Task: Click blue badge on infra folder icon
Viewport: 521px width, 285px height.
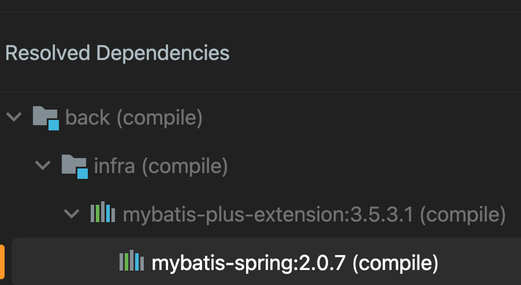Action: [83, 174]
